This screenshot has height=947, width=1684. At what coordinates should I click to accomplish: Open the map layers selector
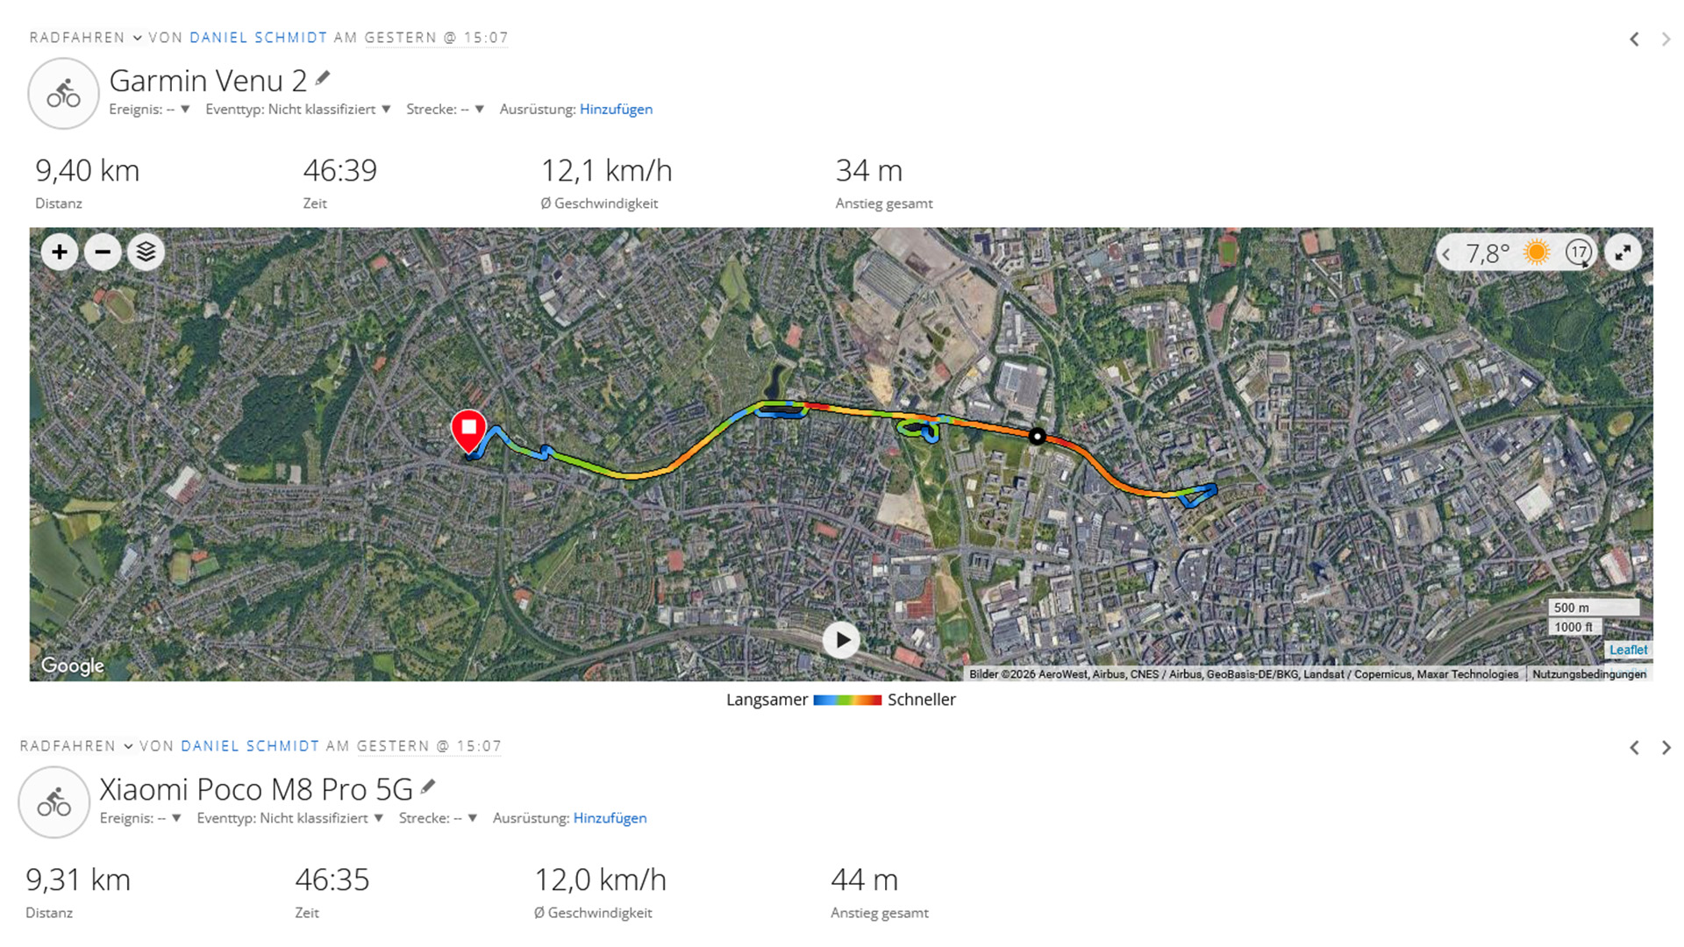click(146, 253)
